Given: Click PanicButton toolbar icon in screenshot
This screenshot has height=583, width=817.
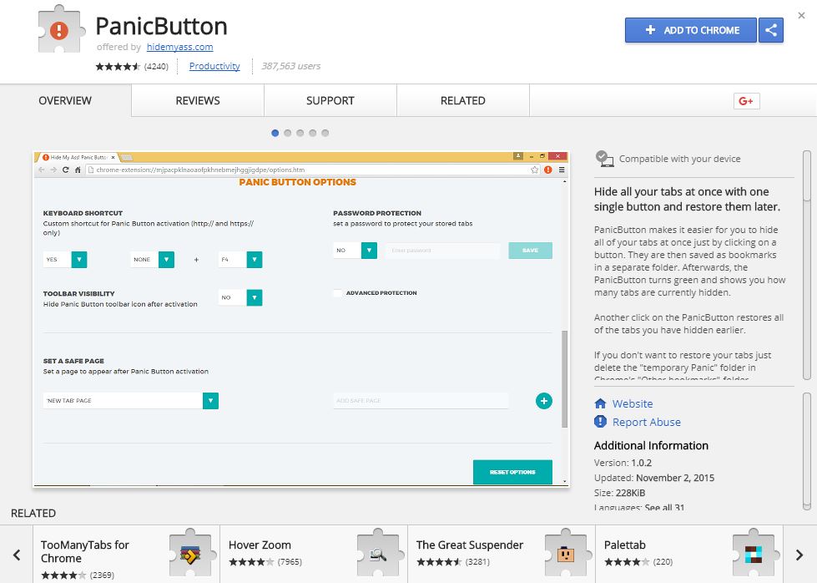Looking at the screenshot, I should point(547,170).
